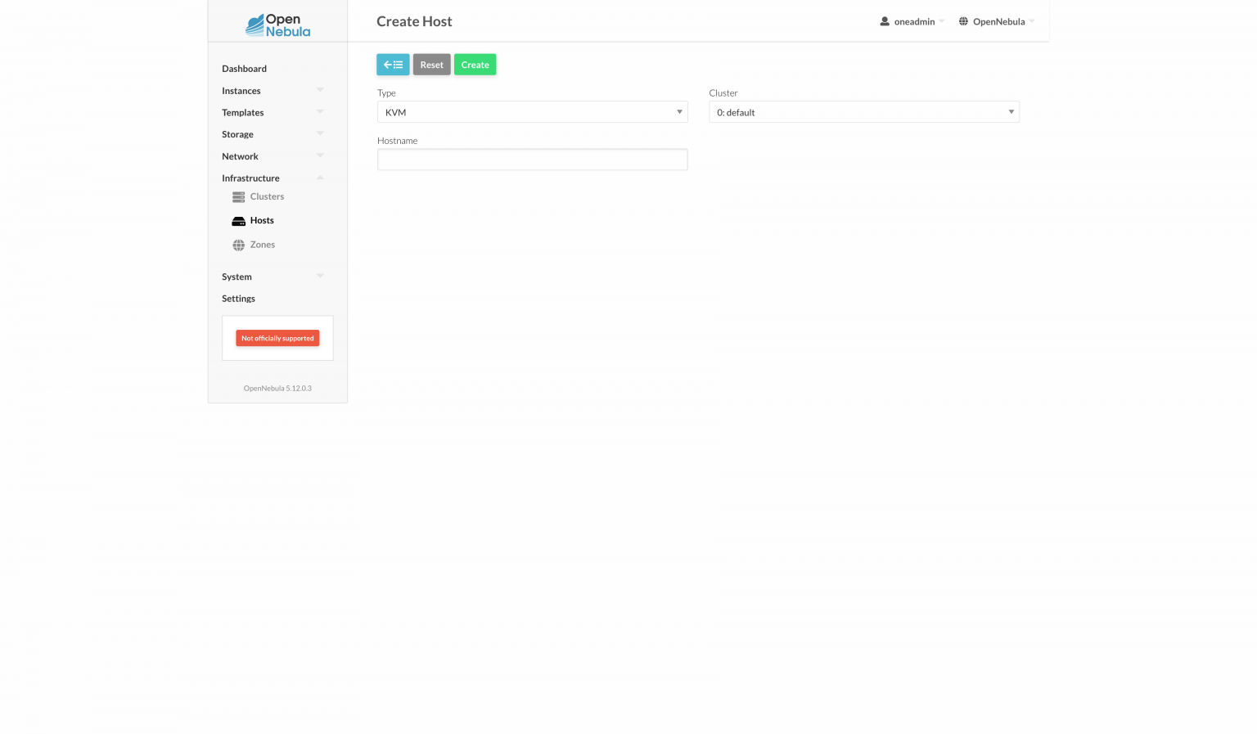
Task: Click the Reset button
Action: (431, 64)
